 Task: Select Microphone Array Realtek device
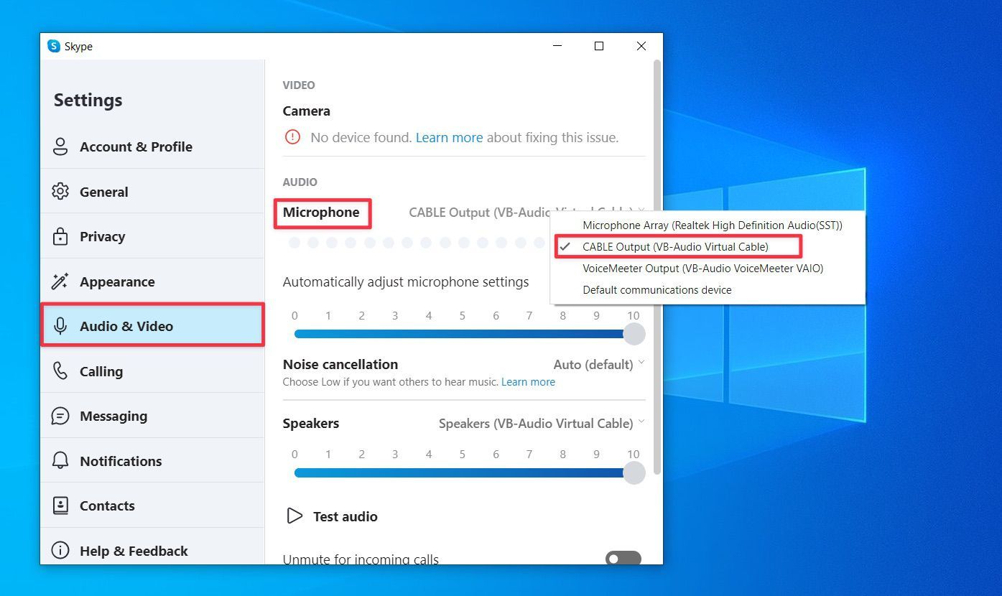[x=712, y=225]
